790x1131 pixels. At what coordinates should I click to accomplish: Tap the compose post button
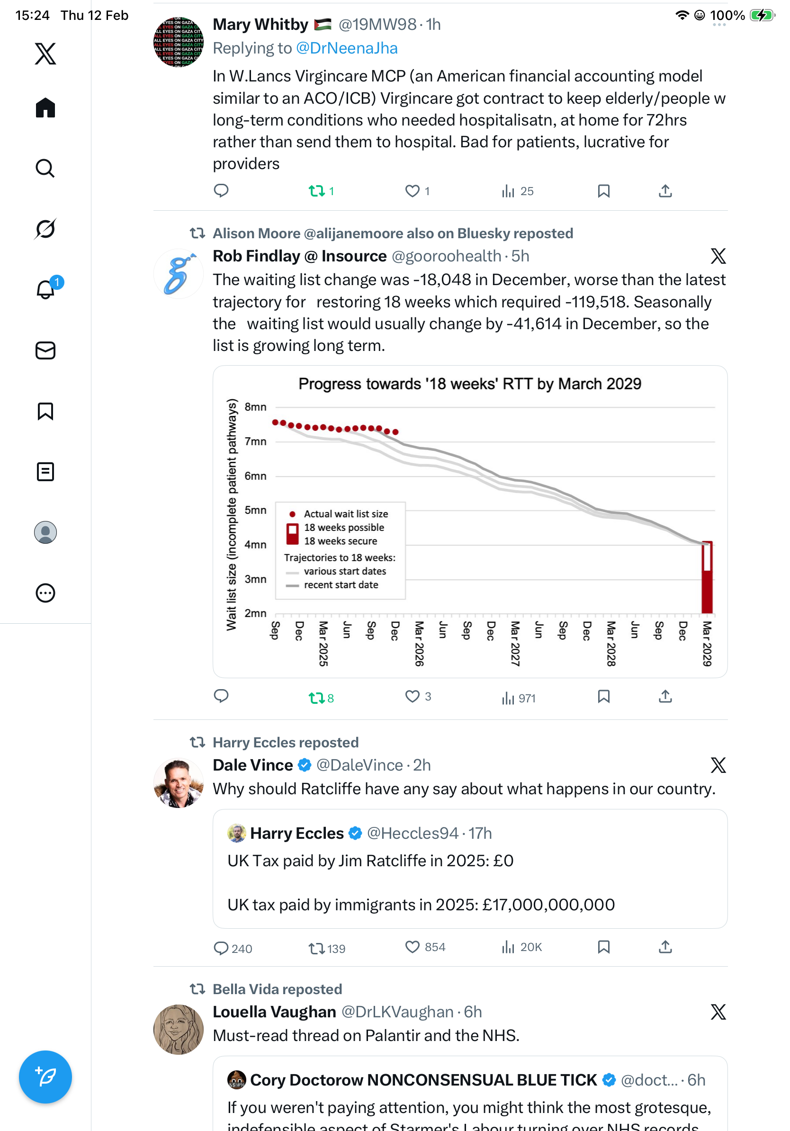(x=45, y=1077)
